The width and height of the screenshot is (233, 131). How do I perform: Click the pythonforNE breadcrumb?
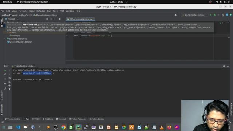(x=25, y=15)
